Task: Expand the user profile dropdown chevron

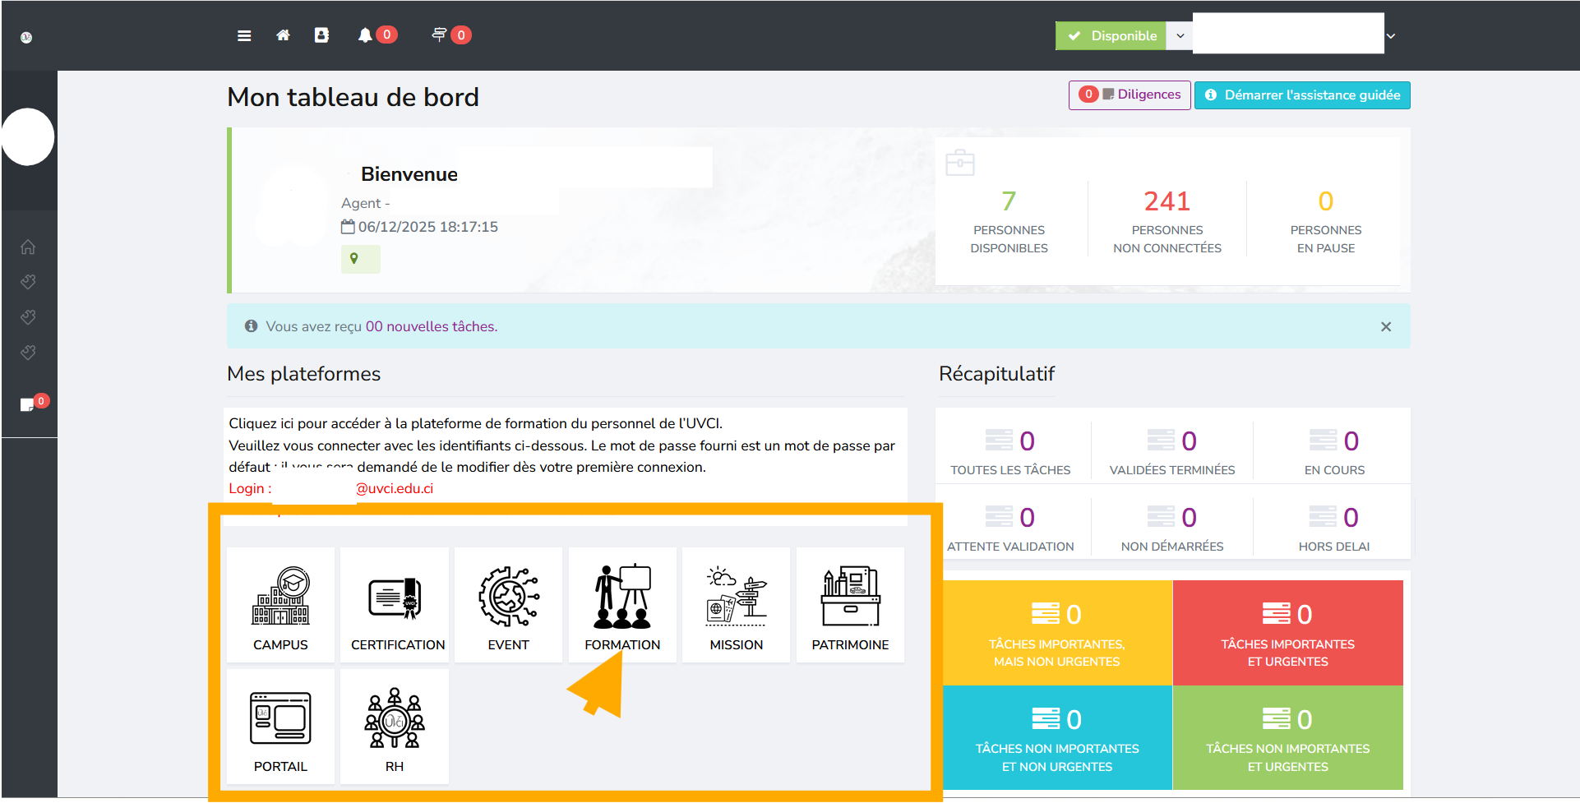Action: coord(1391,36)
